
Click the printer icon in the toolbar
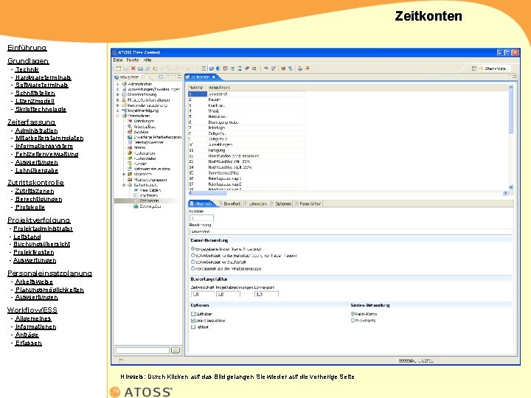pos(140,69)
